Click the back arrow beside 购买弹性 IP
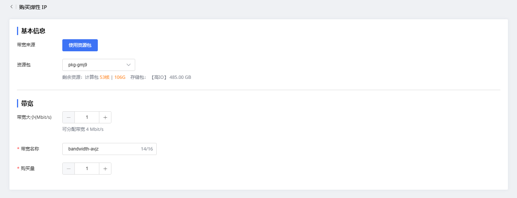 pos(11,7)
